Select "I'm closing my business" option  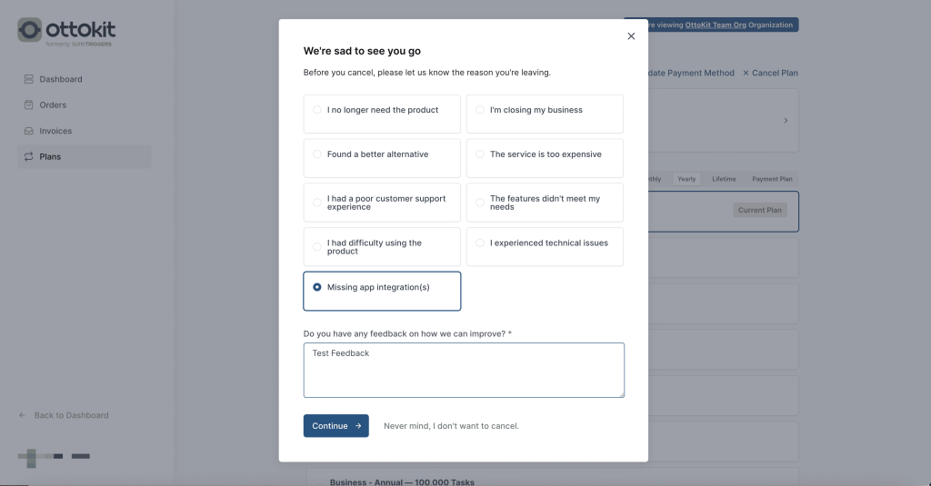[480, 110]
